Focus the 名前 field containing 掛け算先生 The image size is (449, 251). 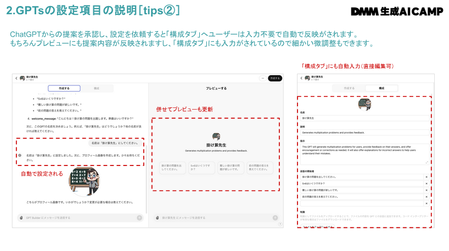point(365,118)
